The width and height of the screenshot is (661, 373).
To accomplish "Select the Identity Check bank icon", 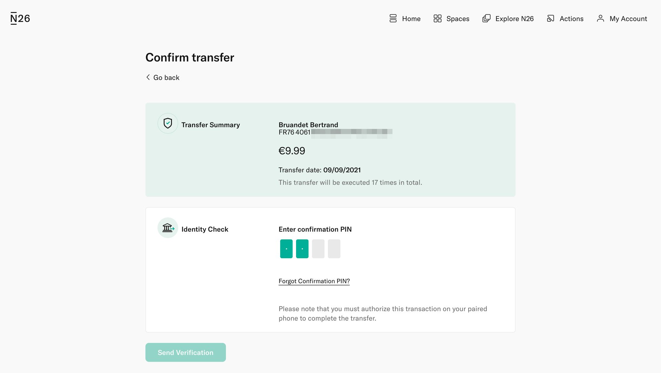I will coord(168,227).
